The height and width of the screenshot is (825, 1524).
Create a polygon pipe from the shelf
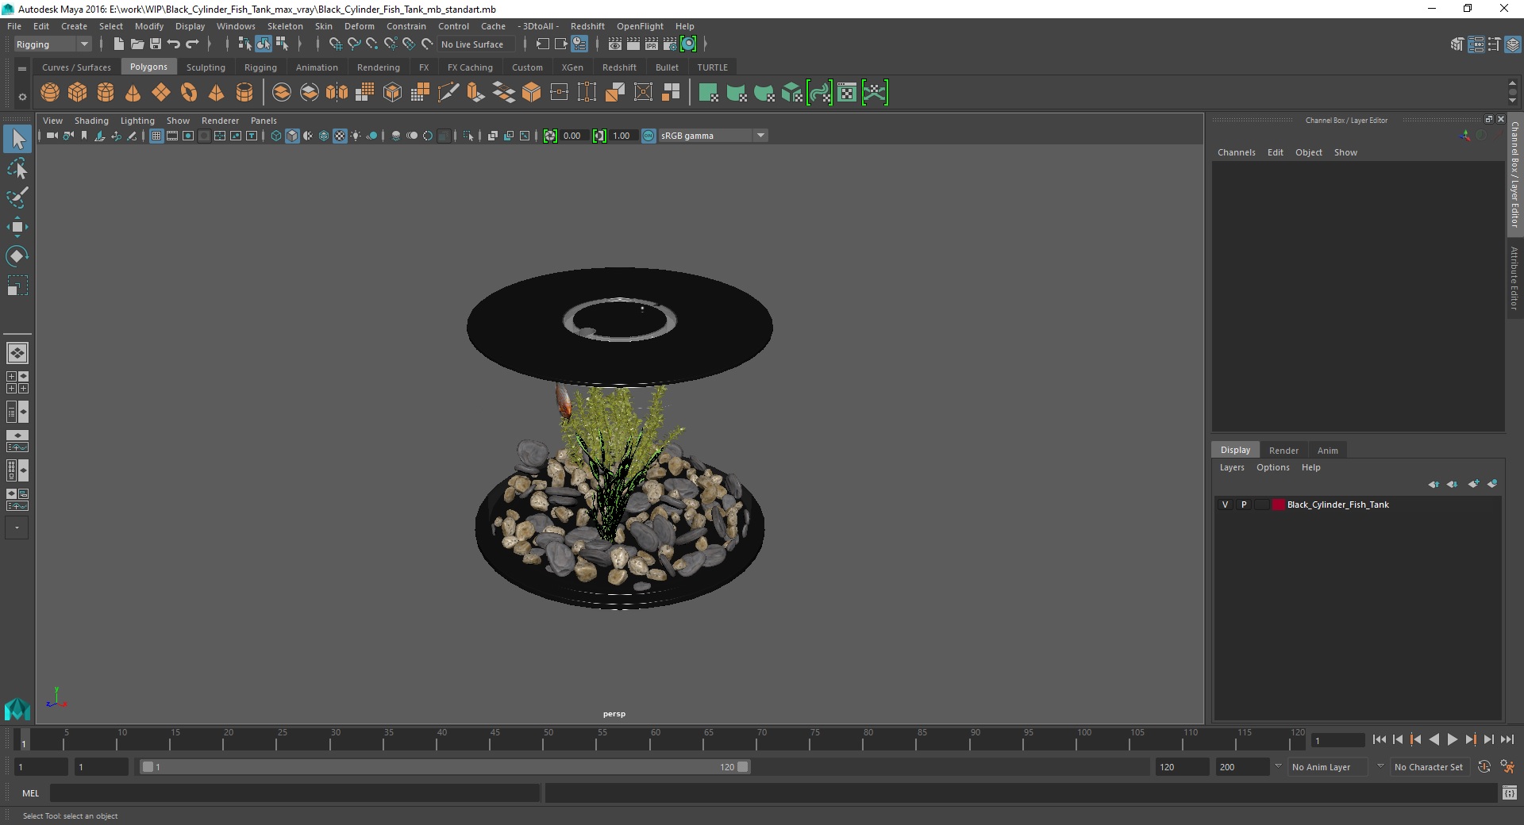[244, 93]
